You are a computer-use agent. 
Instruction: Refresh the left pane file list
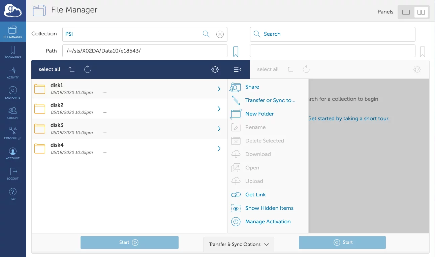pos(88,69)
